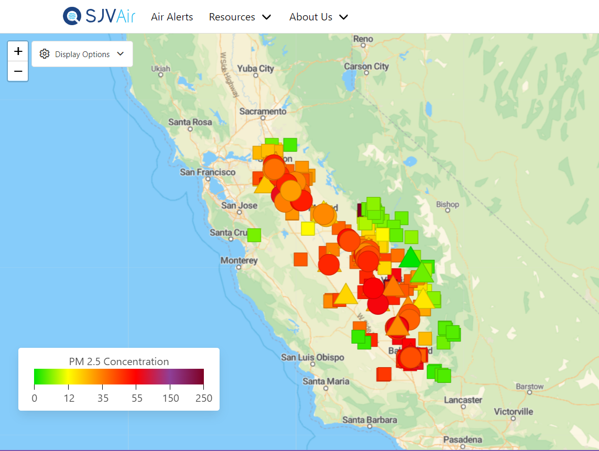The image size is (599, 451).
Task: Click the Sacramento city label on map
Action: (x=263, y=112)
